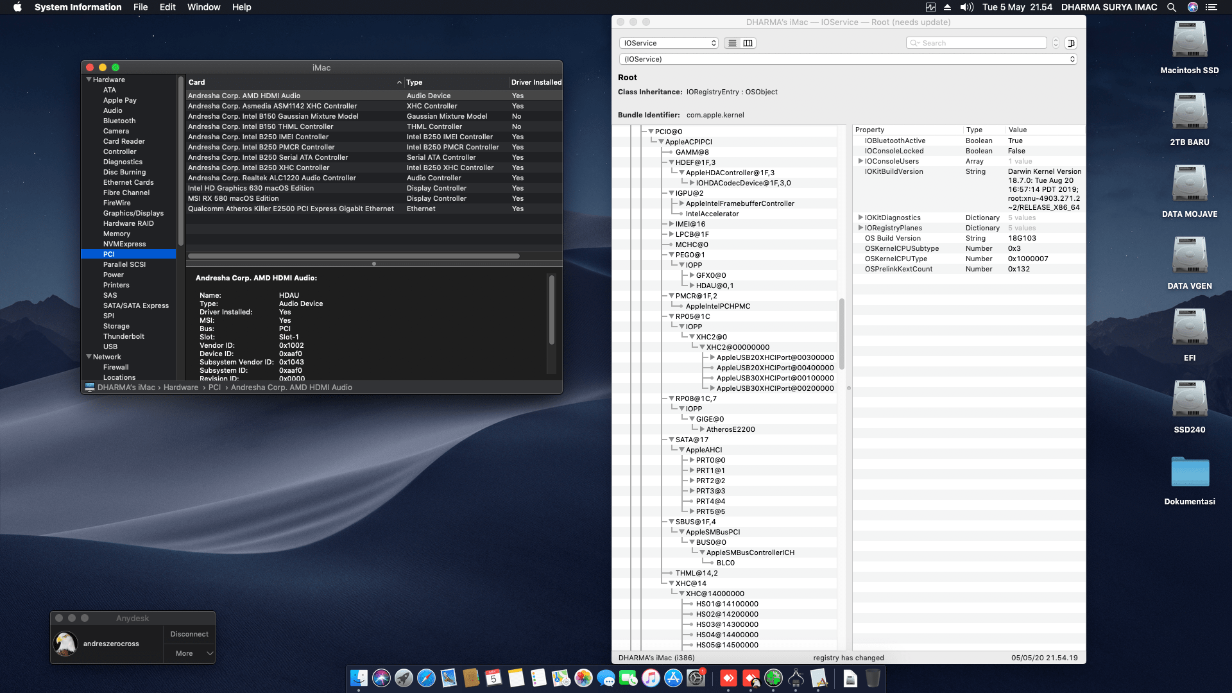Open the Edit menu

167,7
